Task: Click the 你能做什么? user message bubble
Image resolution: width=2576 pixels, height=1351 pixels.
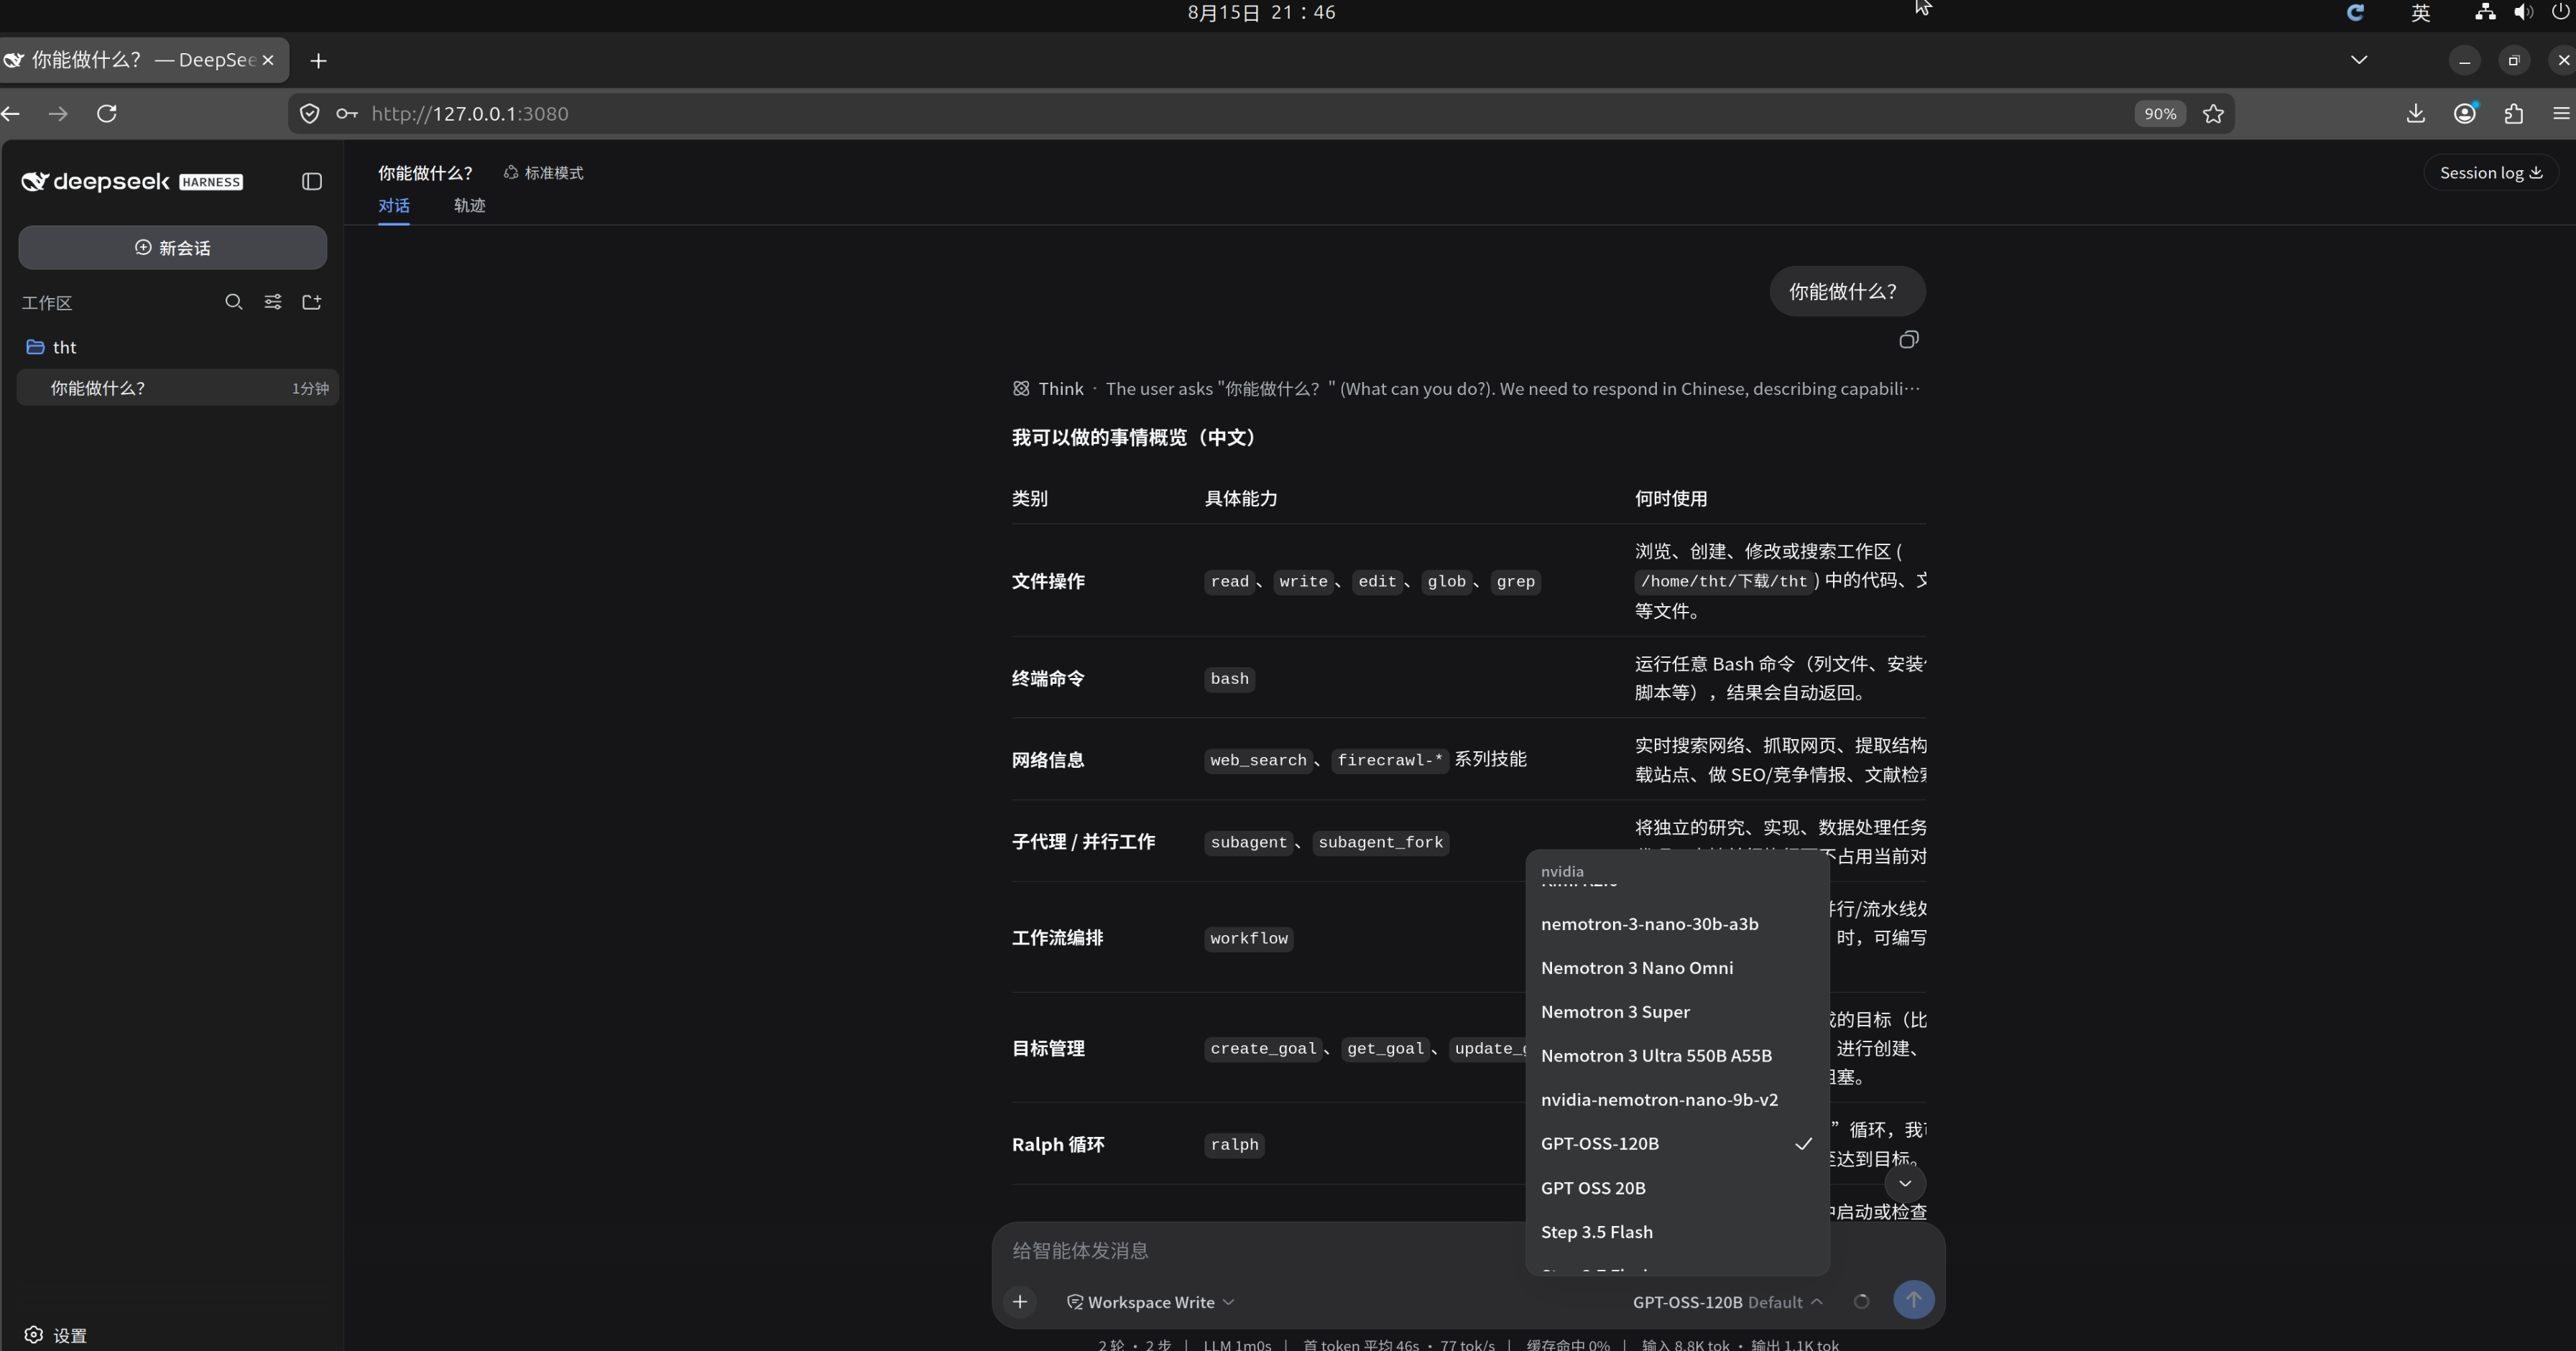Action: pos(1847,292)
